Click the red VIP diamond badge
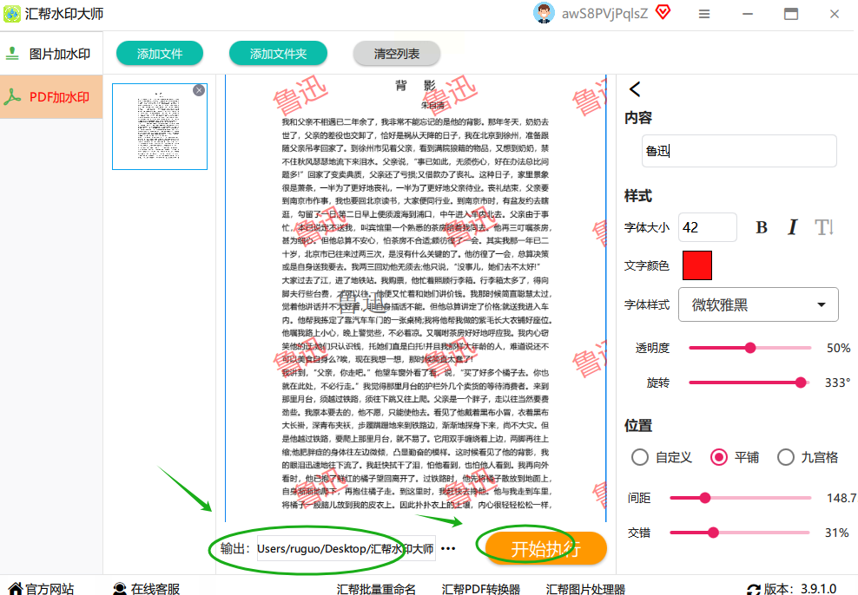The width and height of the screenshot is (858, 595). [663, 12]
